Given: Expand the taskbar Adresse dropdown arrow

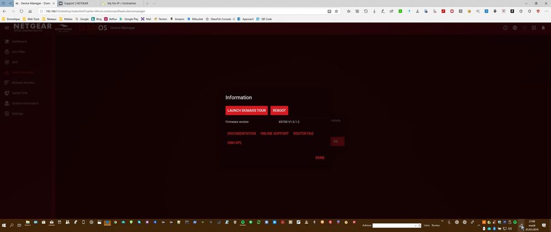Looking at the screenshot, I should [x=416, y=225].
